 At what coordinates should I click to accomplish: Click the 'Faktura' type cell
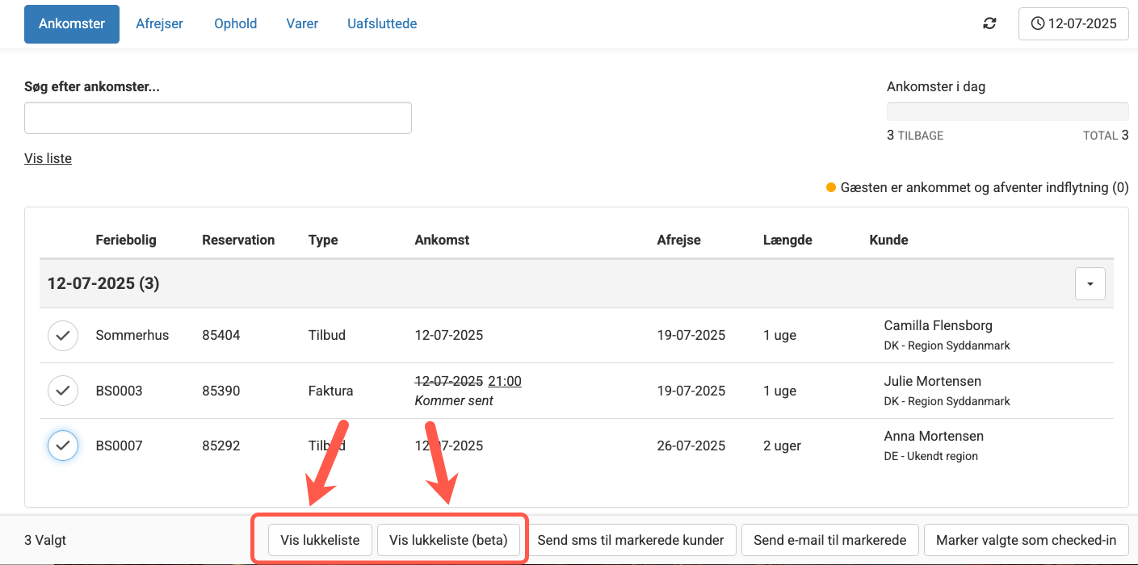330,391
